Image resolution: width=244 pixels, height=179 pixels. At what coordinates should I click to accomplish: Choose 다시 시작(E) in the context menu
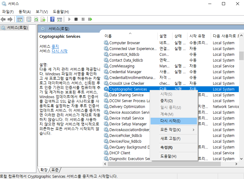(174, 121)
